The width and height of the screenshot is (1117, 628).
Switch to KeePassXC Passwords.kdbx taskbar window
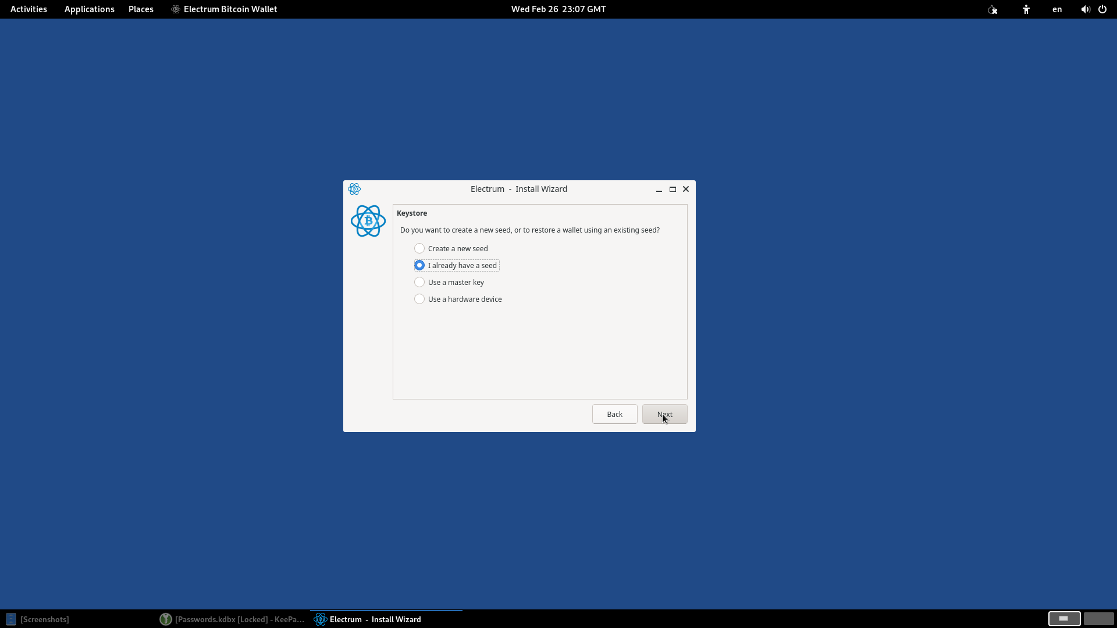(x=233, y=619)
